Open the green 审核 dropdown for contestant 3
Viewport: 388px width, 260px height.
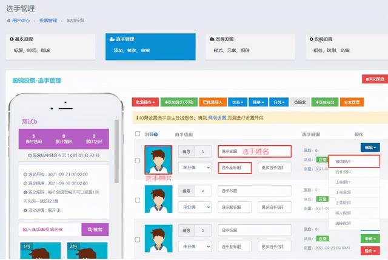pyautogui.click(x=370, y=239)
